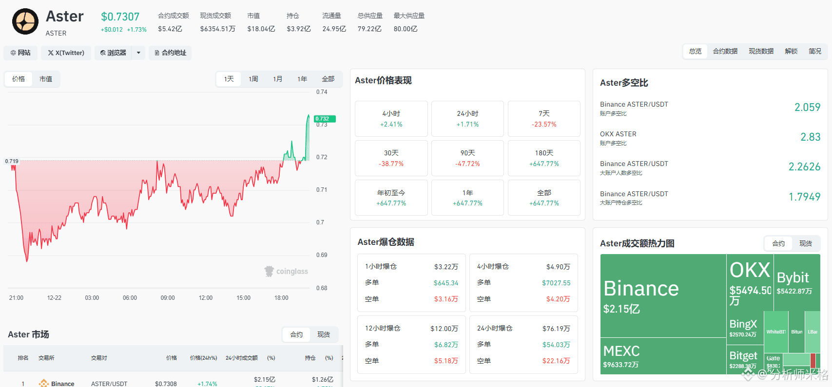
Task: Go to the 合约数据 section tab
Action: (725, 51)
